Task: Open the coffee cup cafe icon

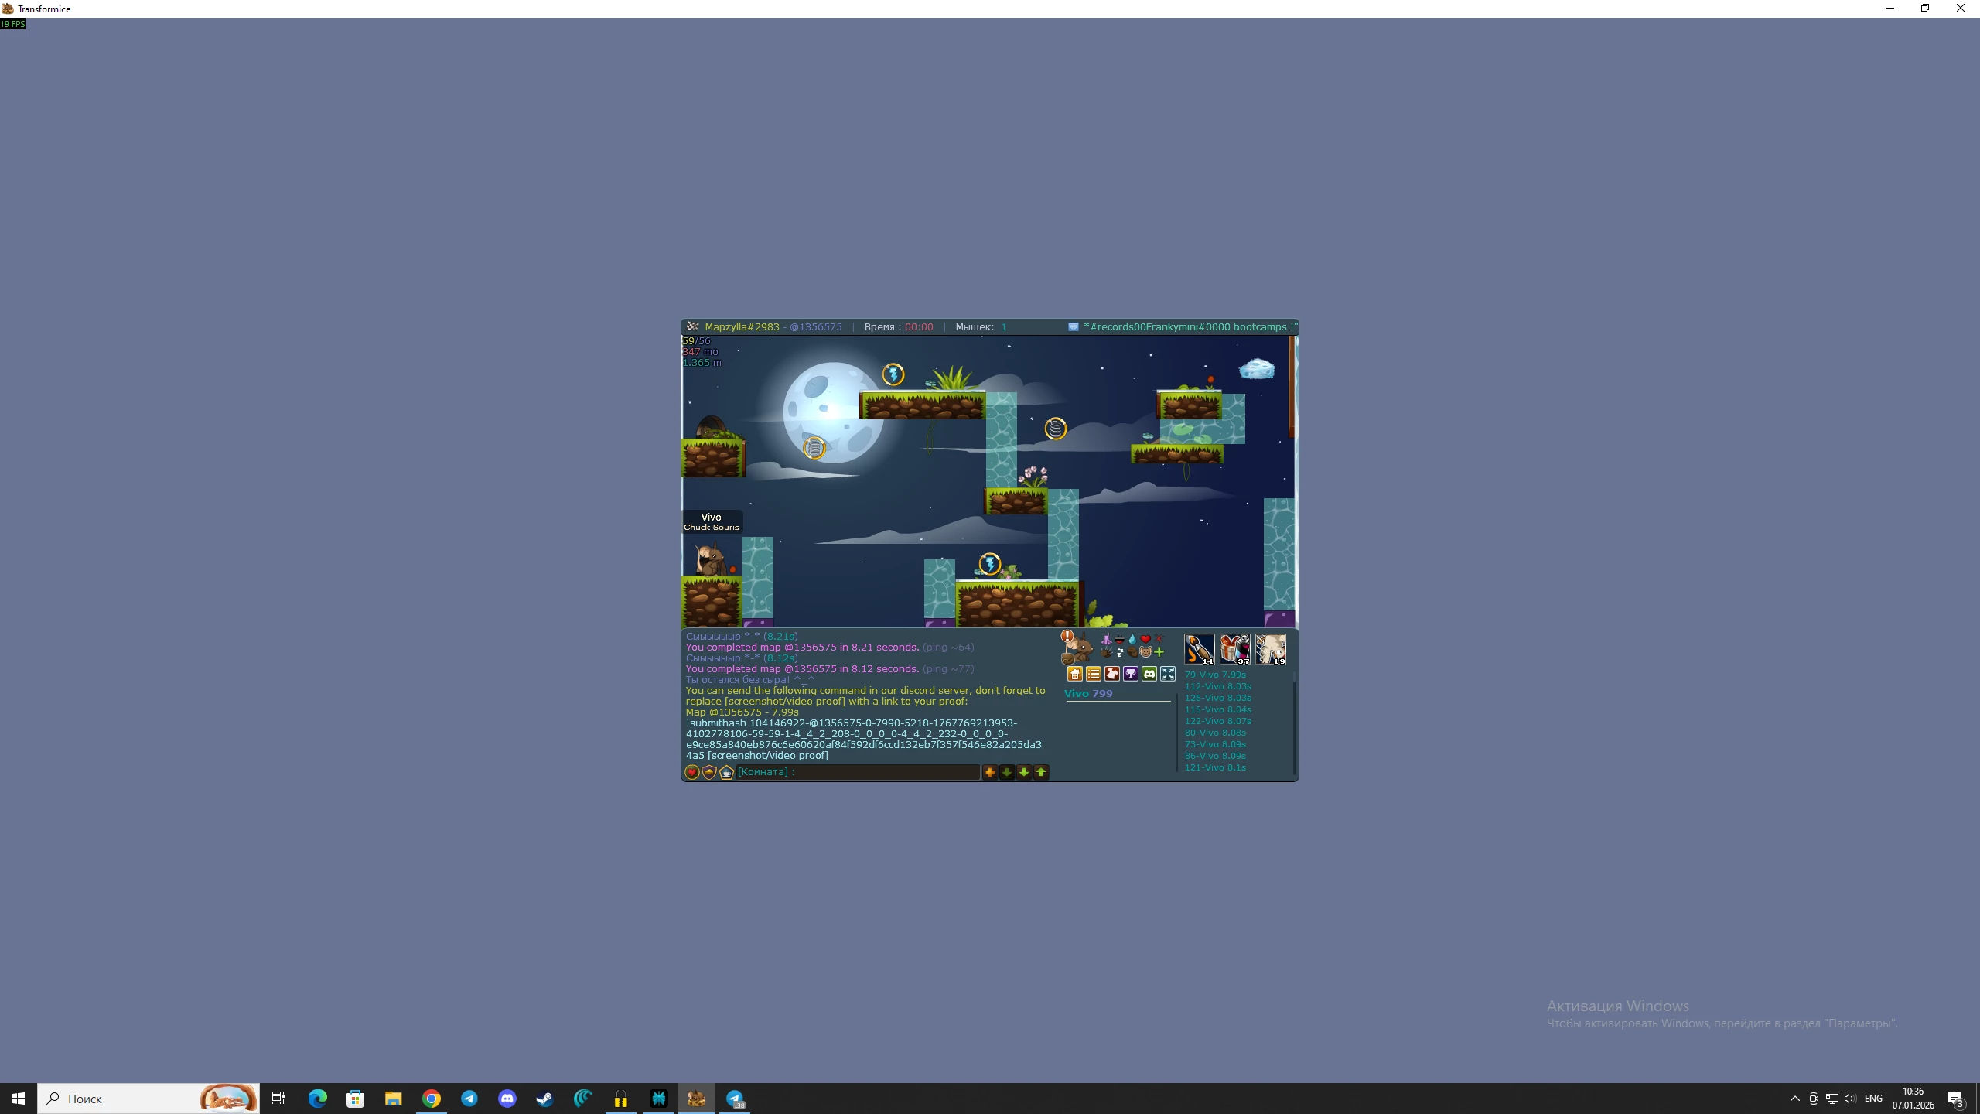Action: pyautogui.click(x=726, y=772)
